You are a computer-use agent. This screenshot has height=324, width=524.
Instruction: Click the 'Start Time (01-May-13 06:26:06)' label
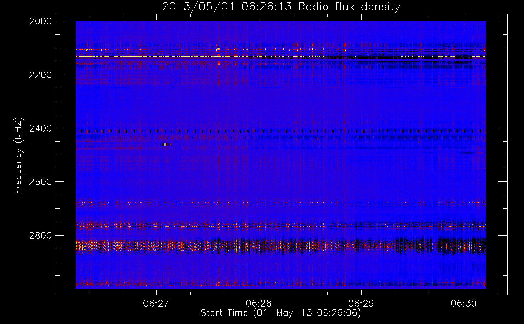(281, 313)
